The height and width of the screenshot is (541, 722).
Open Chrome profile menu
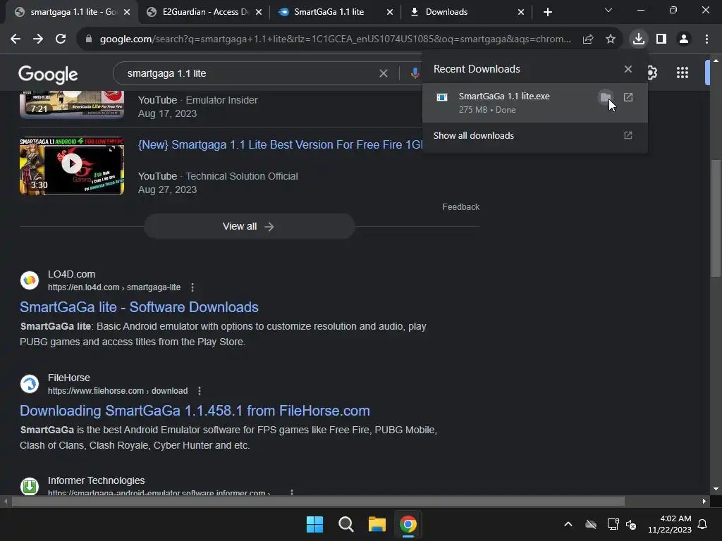[684, 39]
